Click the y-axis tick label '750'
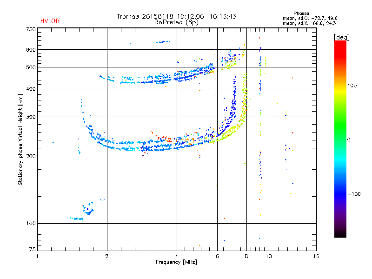The height and width of the screenshot is (279, 372). 31,30
